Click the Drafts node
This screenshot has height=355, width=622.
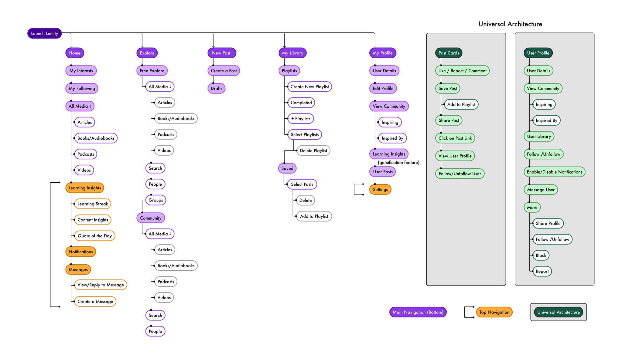pyautogui.click(x=217, y=89)
